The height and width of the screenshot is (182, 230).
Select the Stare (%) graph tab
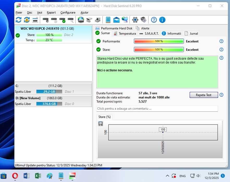point(104,117)
